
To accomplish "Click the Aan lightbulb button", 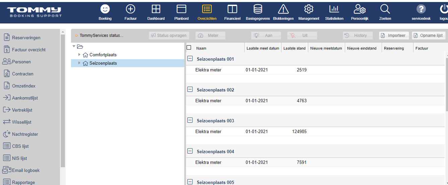I will pos(266,36).
